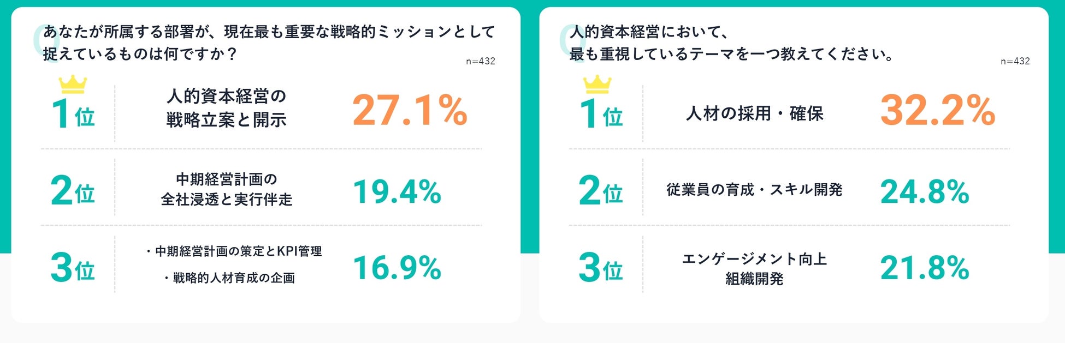The height and width of the screenshot is (343, 1065).
Task: Click the question heading about 戦略的ミッション
Action: [269, 43]
